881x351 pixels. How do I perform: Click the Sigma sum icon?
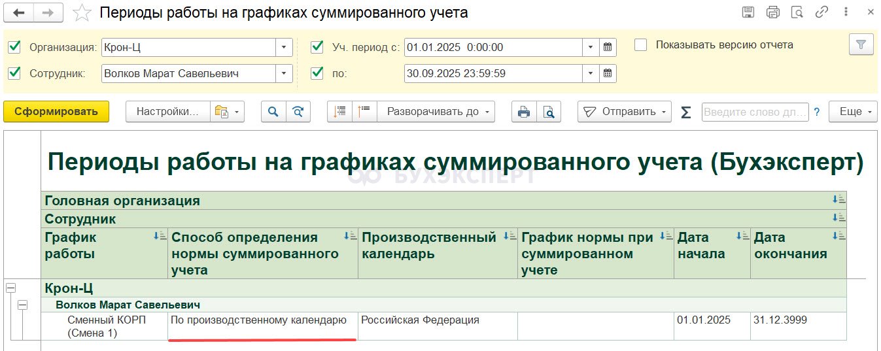686,112
